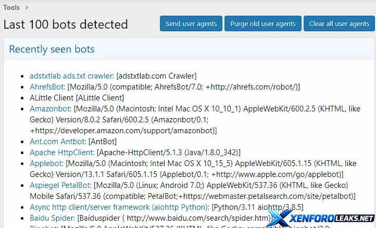376x228 pixels.
Task: Click Clear all user agents button
Action: coord(339,24)
